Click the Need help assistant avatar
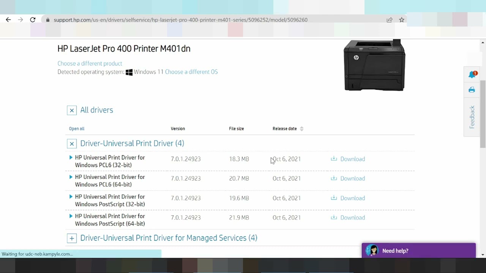This screenshot has height=273, width=486. [373, 250]
